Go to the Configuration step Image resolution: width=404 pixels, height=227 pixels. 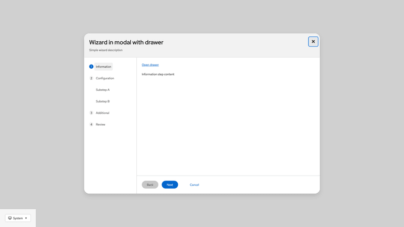point(105,78)
